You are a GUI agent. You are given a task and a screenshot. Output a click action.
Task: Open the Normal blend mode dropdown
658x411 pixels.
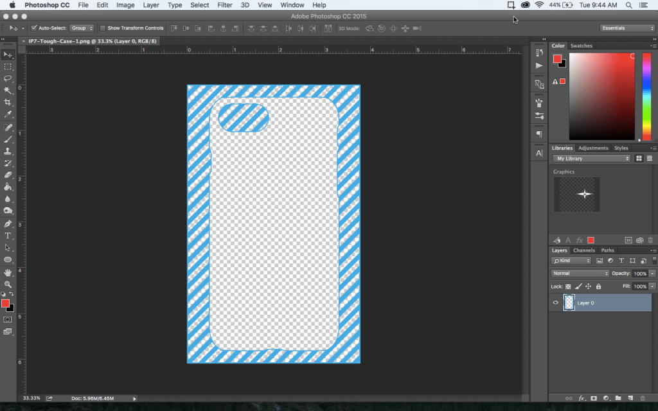click(x=580, y=273)
